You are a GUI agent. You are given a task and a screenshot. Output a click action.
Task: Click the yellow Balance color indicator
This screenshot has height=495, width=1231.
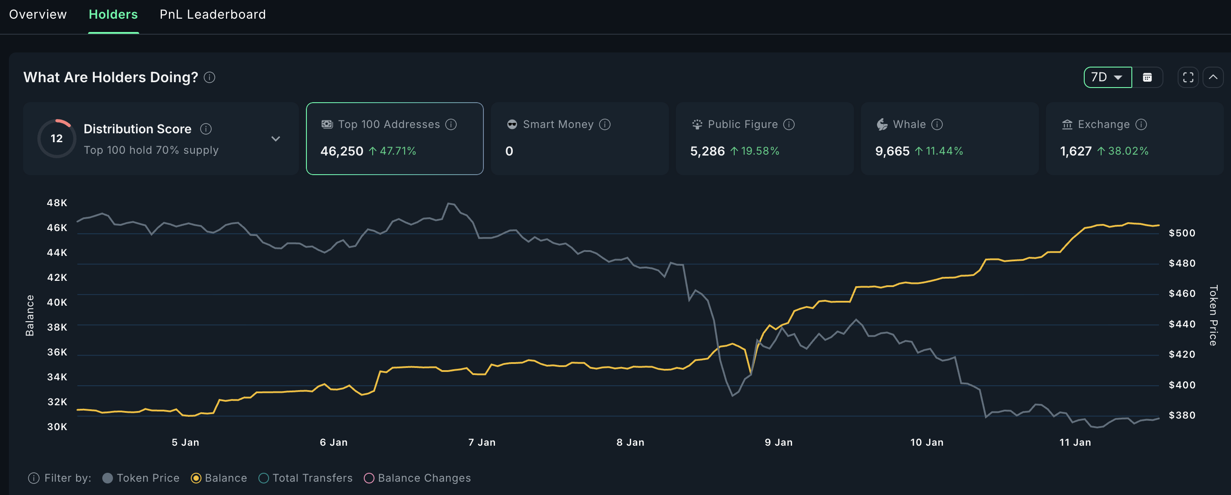(x=197, y=478)
